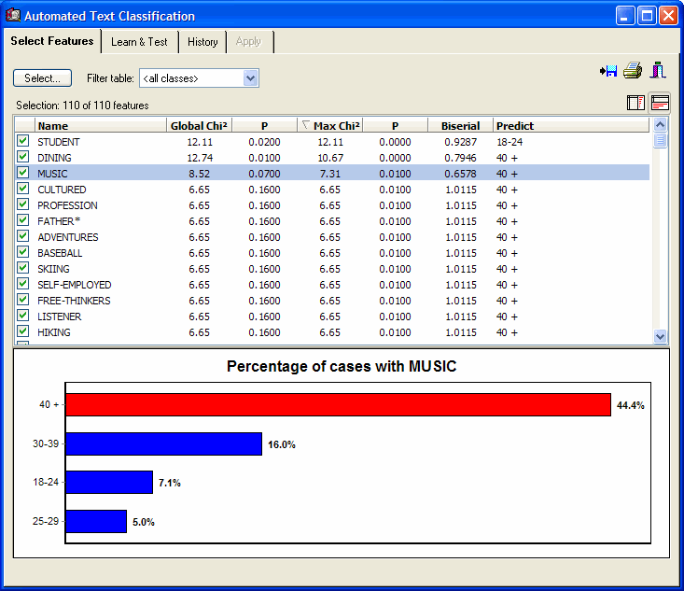Switch to the History tab
Viewport: 684px width, 591px height.
point(202,42)
